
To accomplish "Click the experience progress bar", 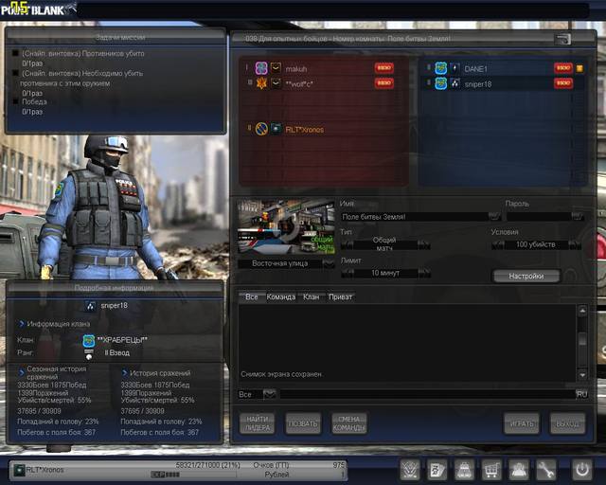I will click(193, 475).
